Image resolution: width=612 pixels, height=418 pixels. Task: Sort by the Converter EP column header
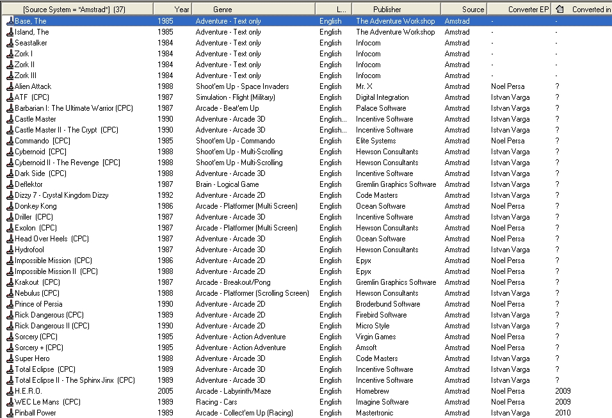519,9
